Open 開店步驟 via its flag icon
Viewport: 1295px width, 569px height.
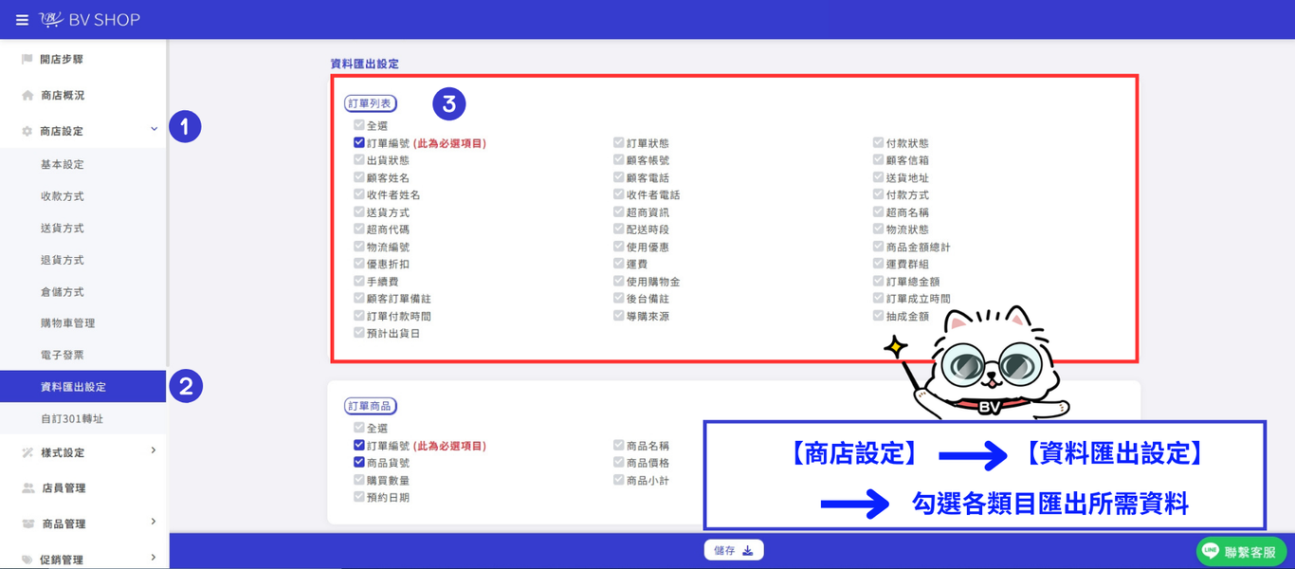(x=27, y=59)
